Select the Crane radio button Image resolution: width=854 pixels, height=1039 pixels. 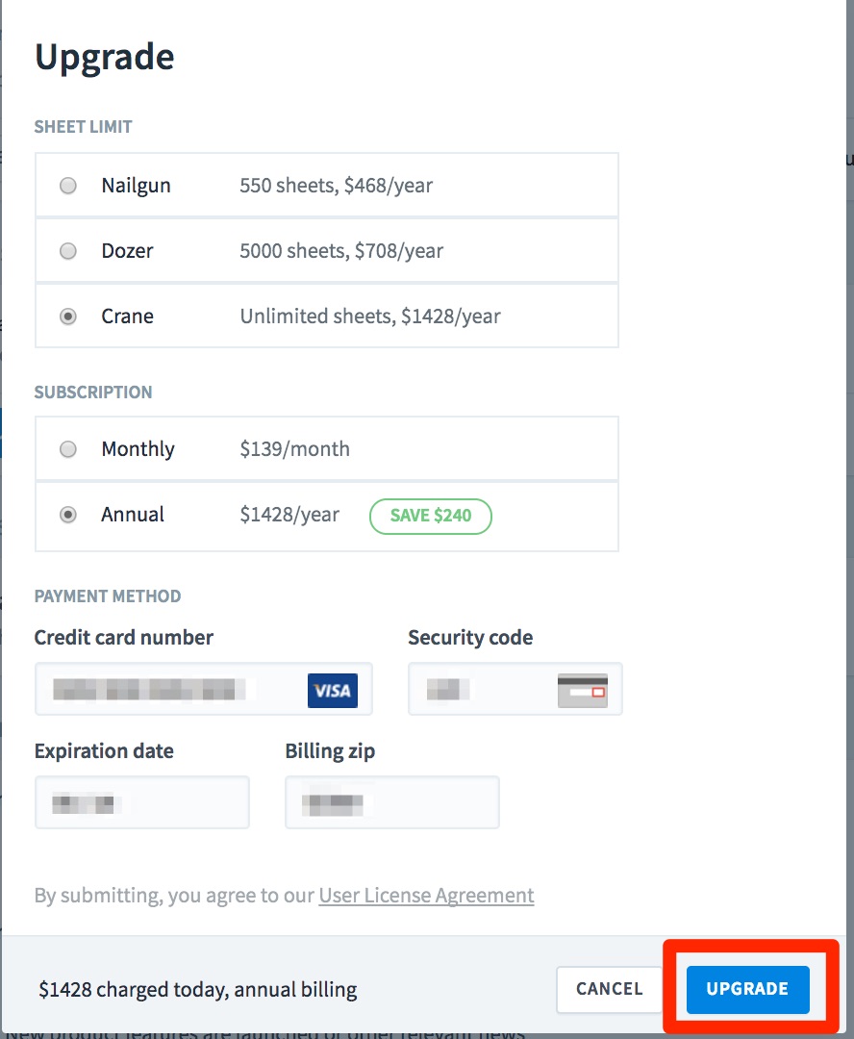pyautogui.click(x=68, y=317)
